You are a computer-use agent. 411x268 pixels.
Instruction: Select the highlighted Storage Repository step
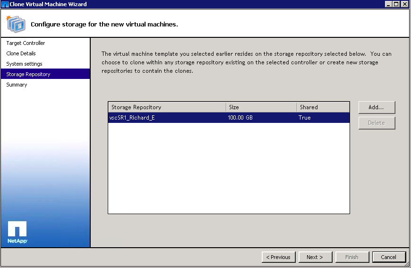coord(28,74)
